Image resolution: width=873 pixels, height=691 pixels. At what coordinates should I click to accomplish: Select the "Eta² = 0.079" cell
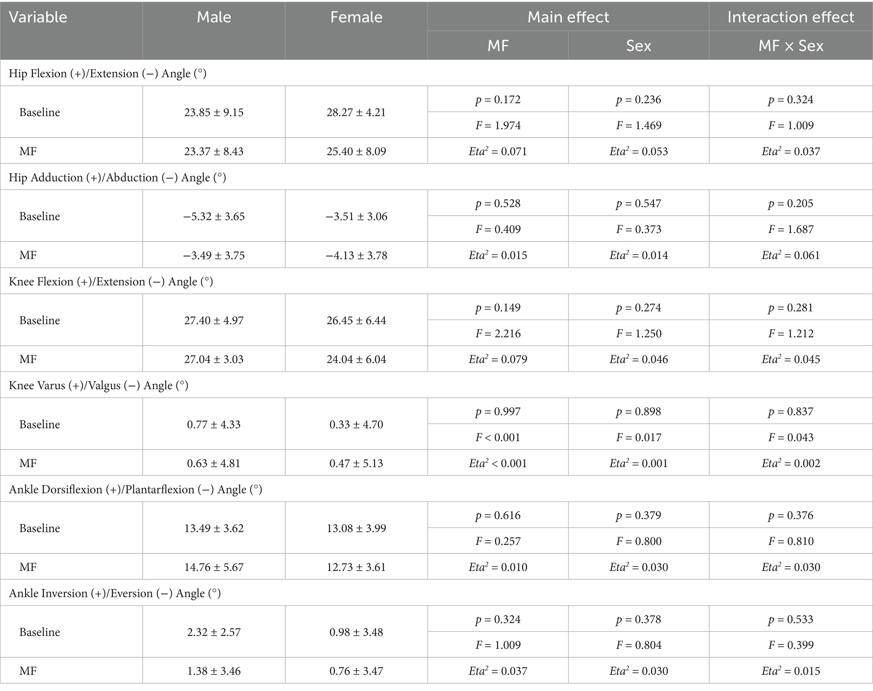498,359
